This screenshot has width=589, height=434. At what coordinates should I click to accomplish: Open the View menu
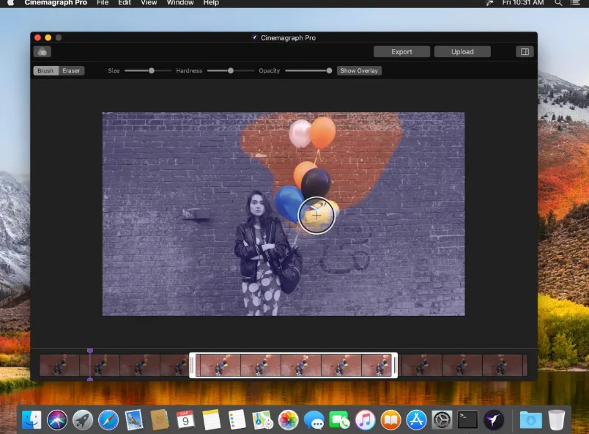point(149,3)
